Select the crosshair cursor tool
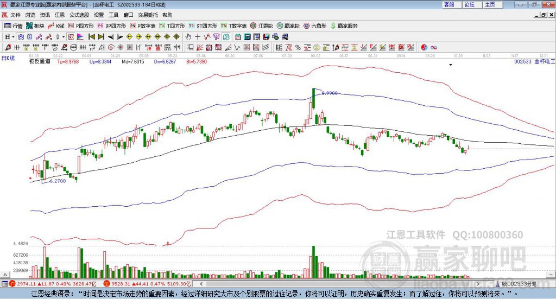Screen dimensions: 556x299 198,37
